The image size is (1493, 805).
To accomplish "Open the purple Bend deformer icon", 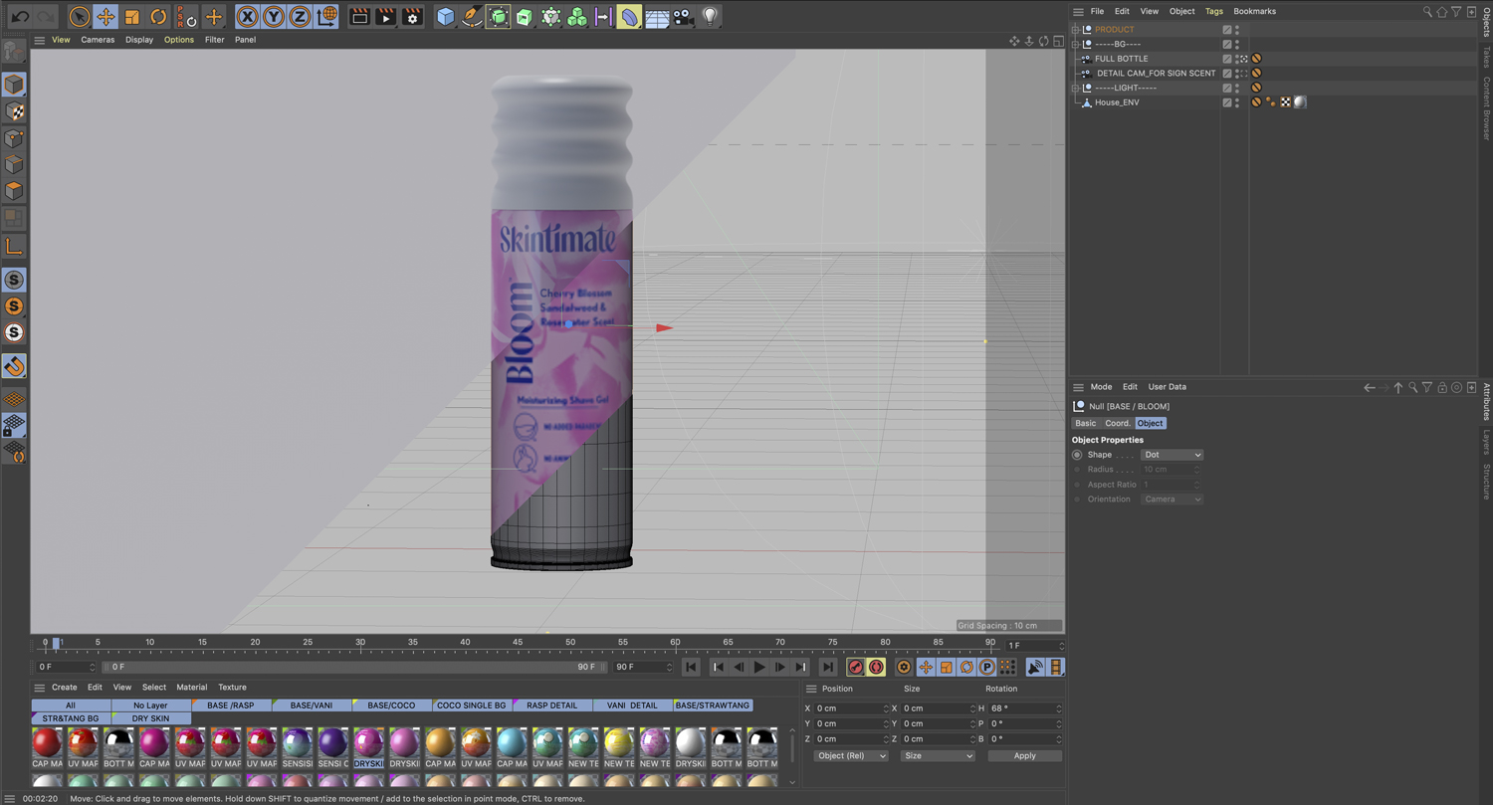I will [629, 17].
